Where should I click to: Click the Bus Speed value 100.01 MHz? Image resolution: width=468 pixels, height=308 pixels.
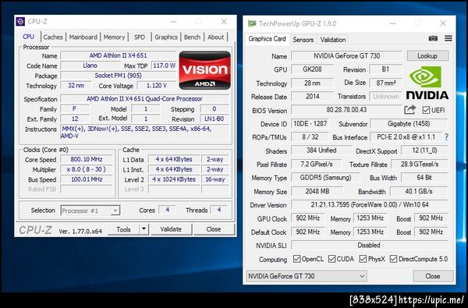[87, 179]
